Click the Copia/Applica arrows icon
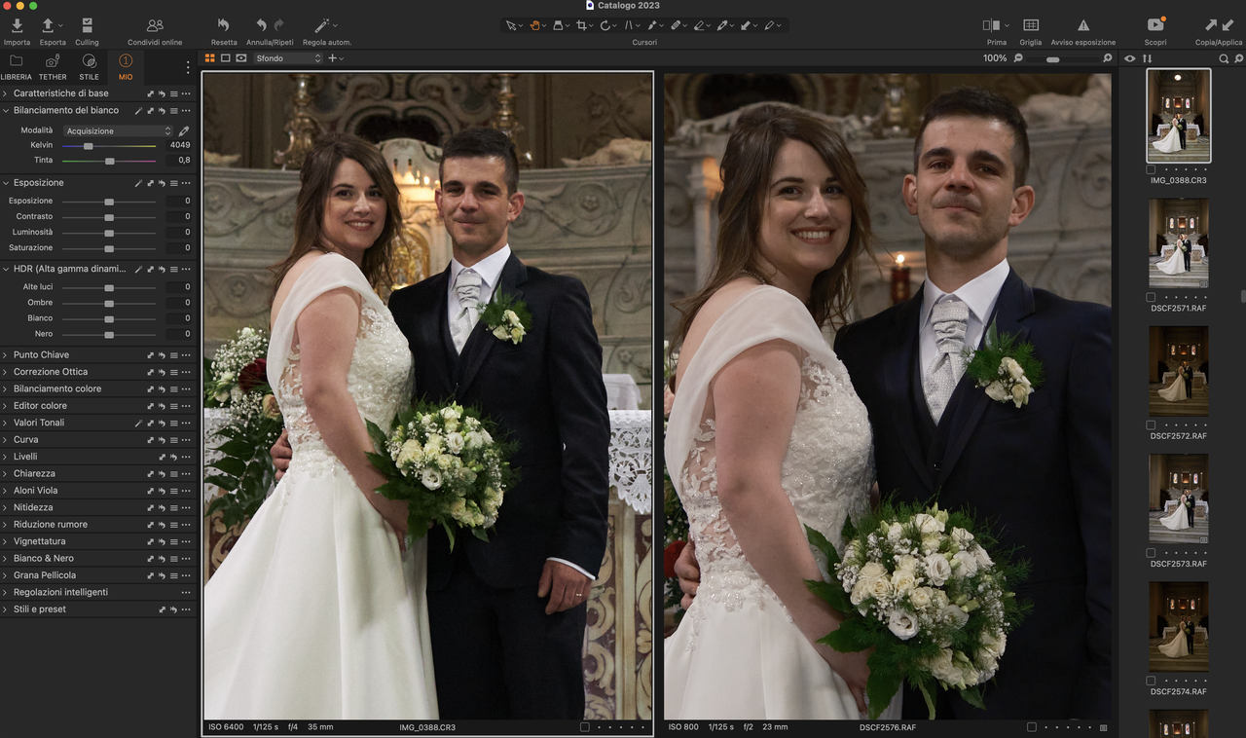 1219,25
